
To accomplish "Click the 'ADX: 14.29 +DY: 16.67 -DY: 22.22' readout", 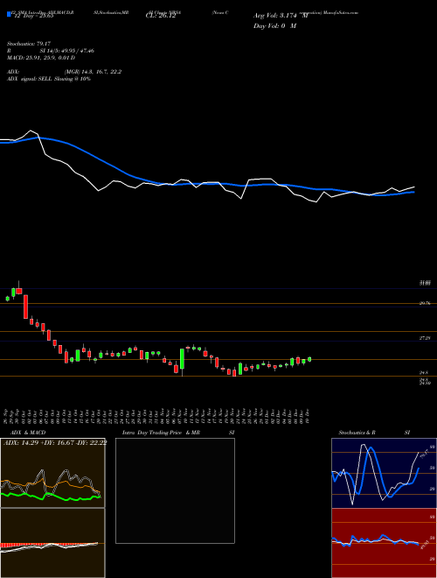I will [x=55, y=443].
